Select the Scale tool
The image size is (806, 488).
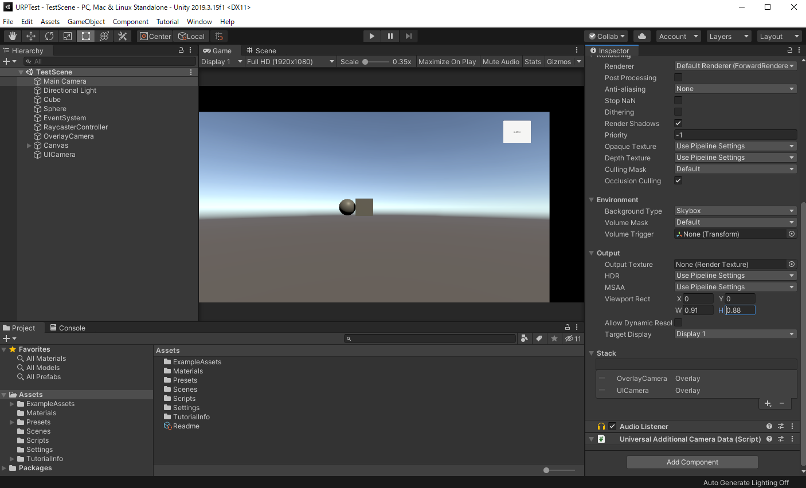[x=67, y=36]
